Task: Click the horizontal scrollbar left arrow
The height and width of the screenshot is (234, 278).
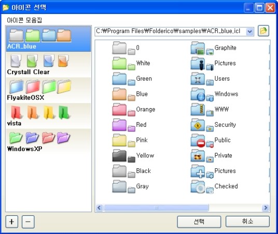Action: point(99,208)
